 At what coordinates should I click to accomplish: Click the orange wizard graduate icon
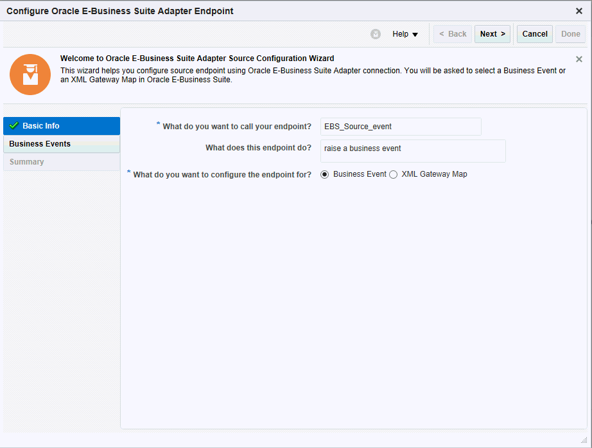tap(30, 75)
